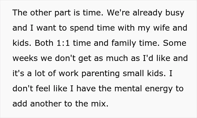
Task: Click the word "spend" in second line
Action: [82, 28]
